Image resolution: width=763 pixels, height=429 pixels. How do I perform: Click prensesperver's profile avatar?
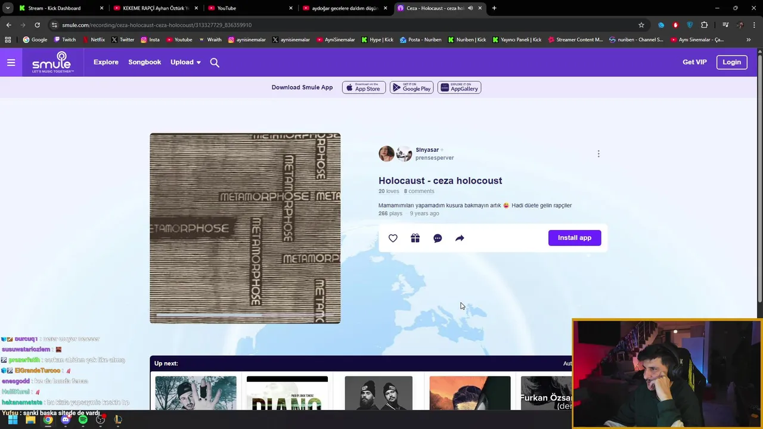coord(404,154)
